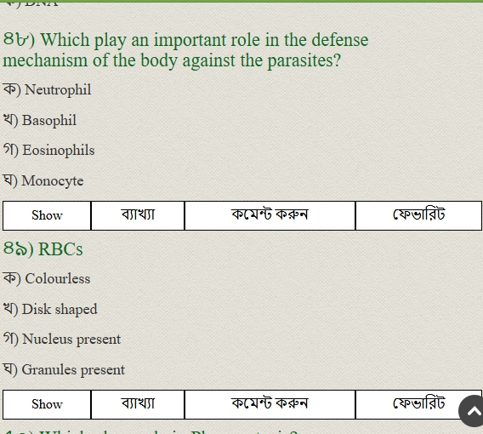The height and width of the screenshot is (434, 483).
Task: Select answer option Neutrophil
Action: [47, 89]
